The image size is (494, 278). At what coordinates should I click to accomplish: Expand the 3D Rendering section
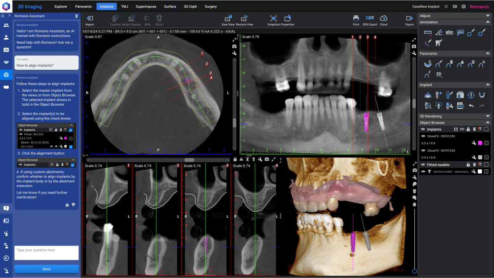(x=487, y=116)
